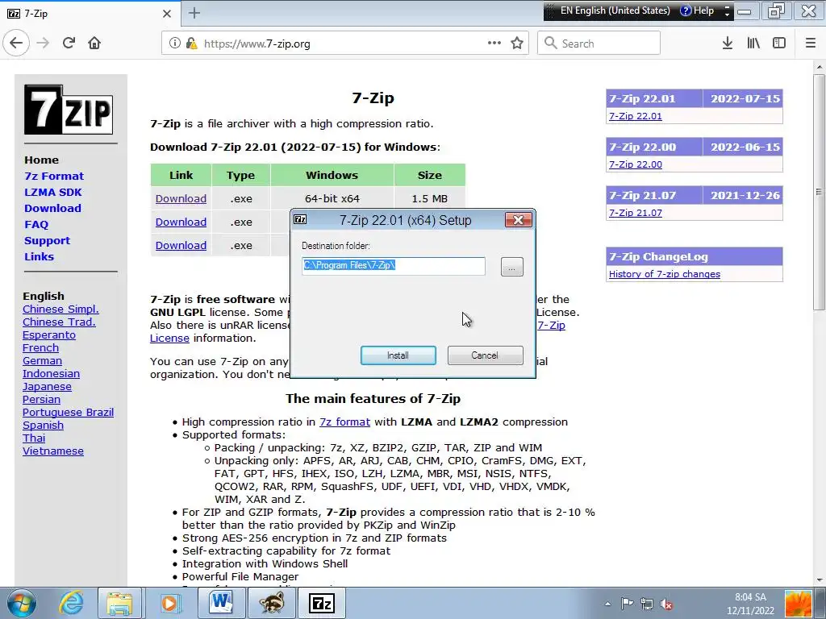
Task: Open the FAQ sidebar link
Action: (x=36, y=225)
